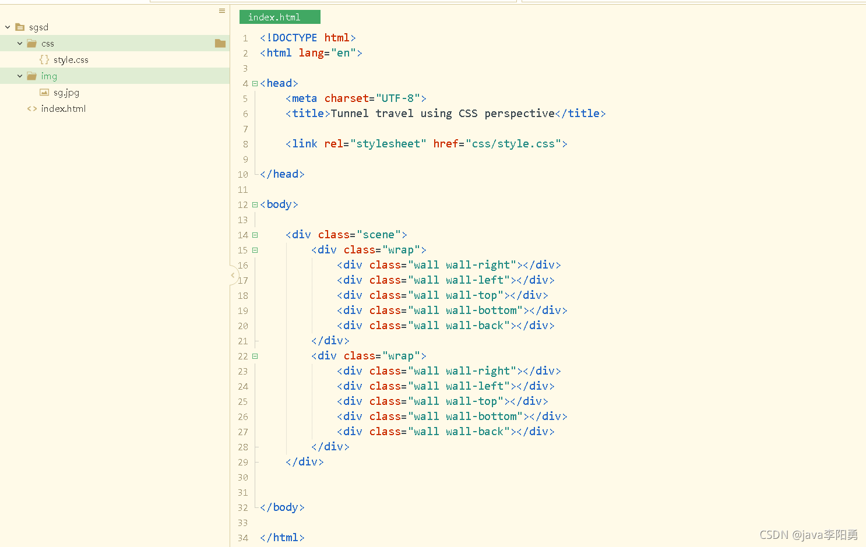
Task: Collapse the img folder chevron
Action: pos(20,76)
